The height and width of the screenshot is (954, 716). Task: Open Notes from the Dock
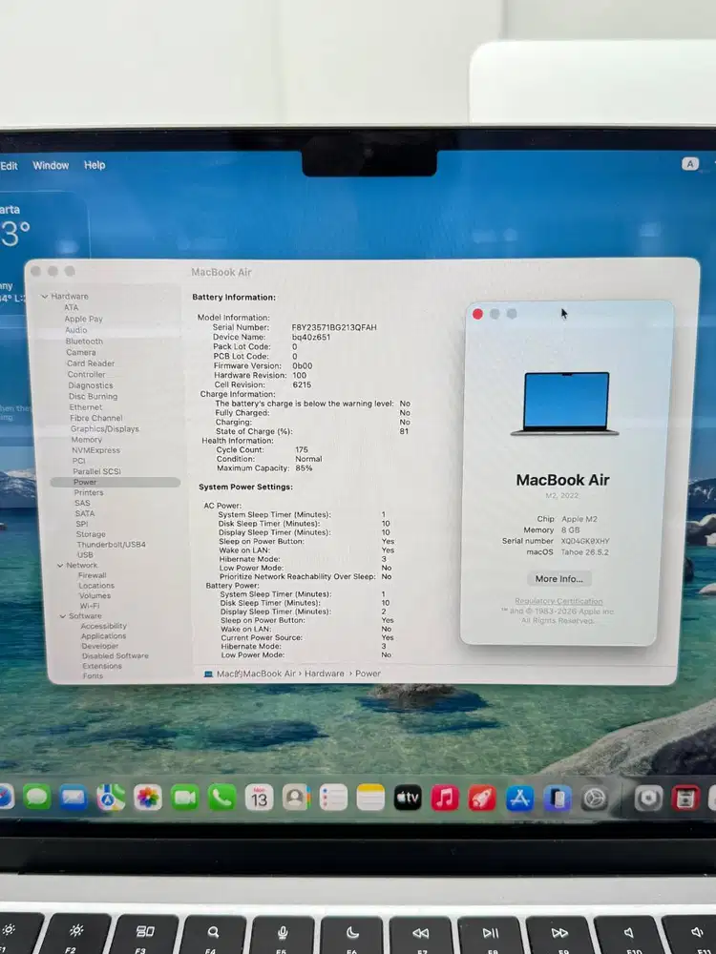click(370, 798)
